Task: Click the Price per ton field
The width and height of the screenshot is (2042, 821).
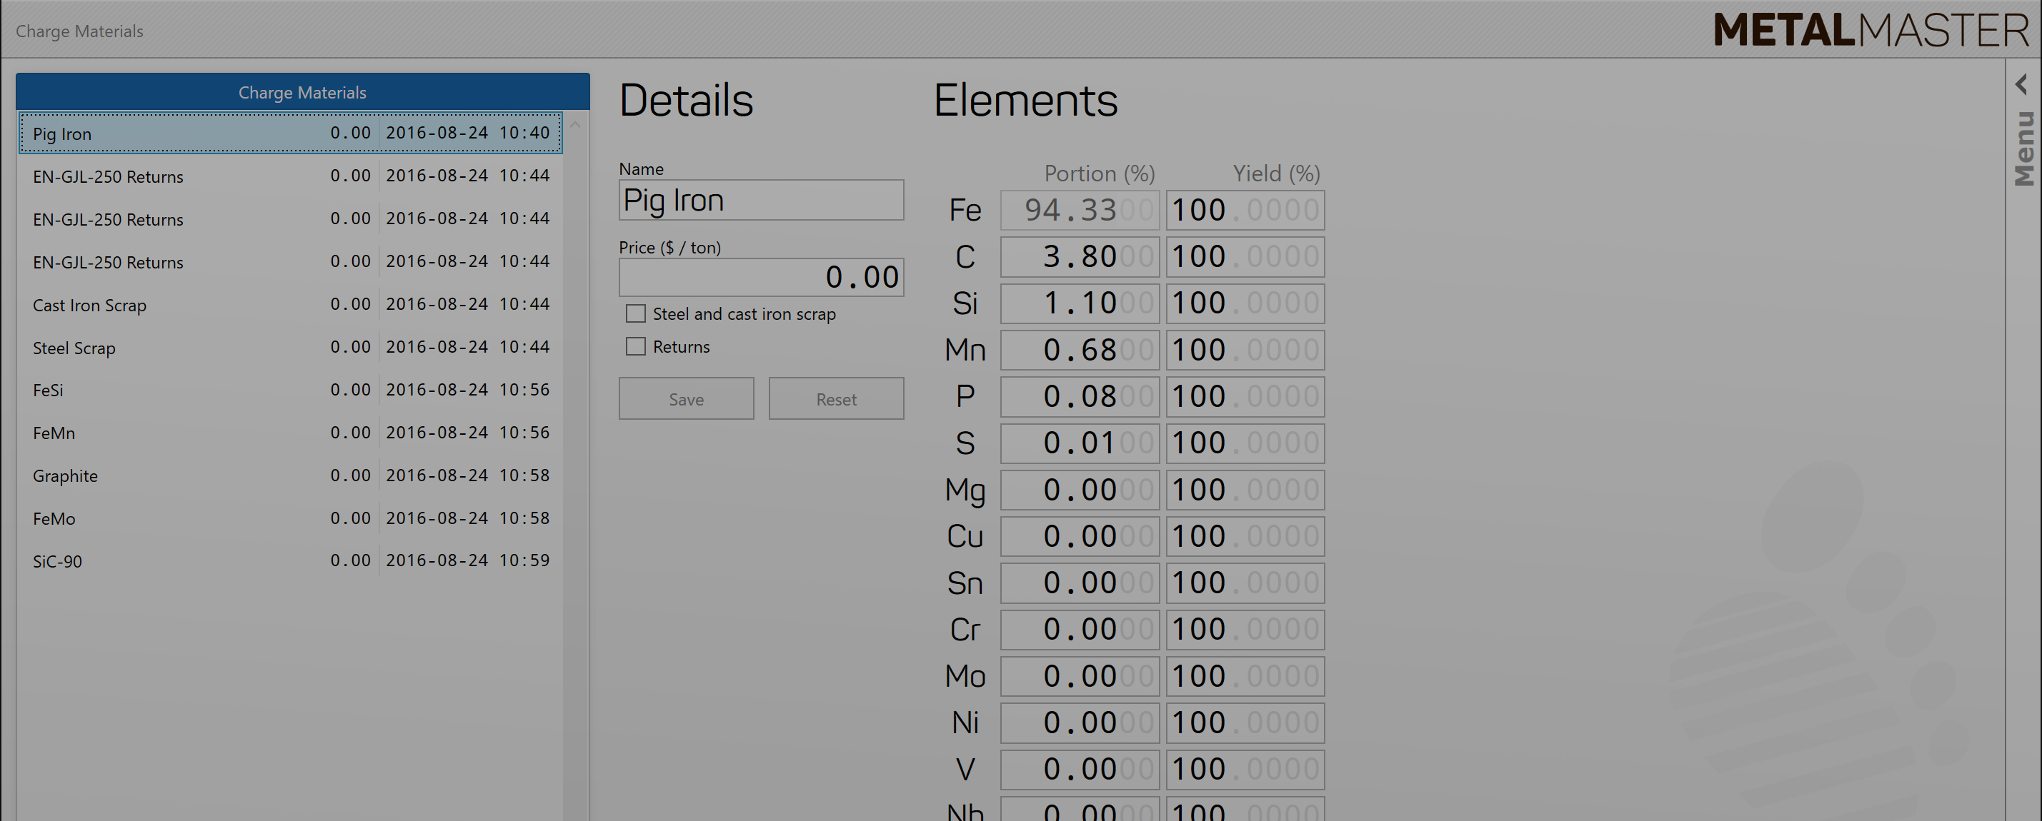Action: coord(760,277)
